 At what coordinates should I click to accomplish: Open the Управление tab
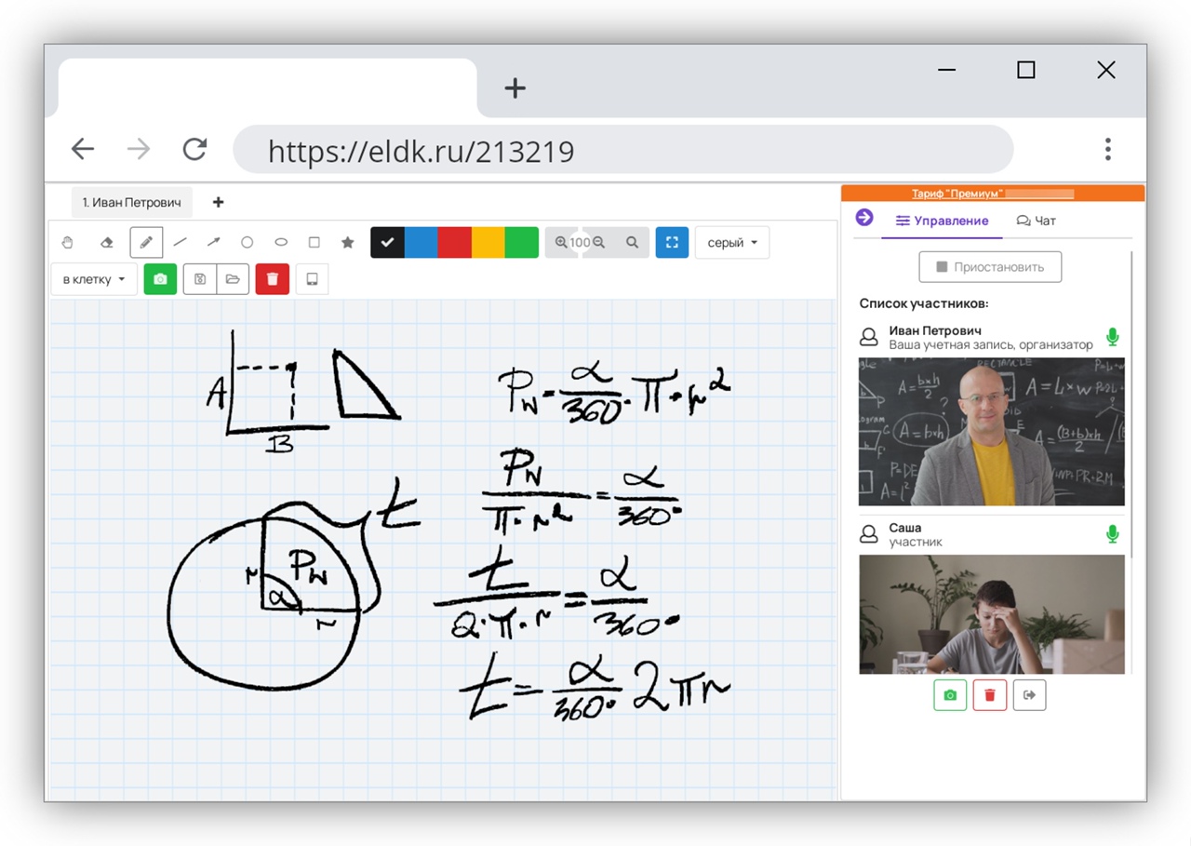coord(942,221)
